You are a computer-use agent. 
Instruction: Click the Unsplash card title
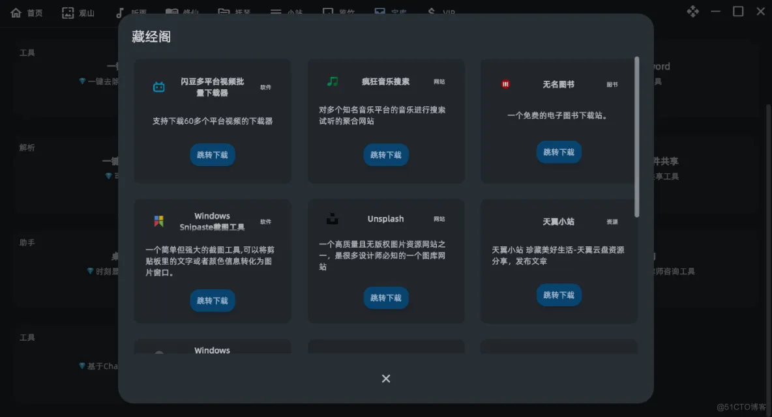(x=385, y=219)
